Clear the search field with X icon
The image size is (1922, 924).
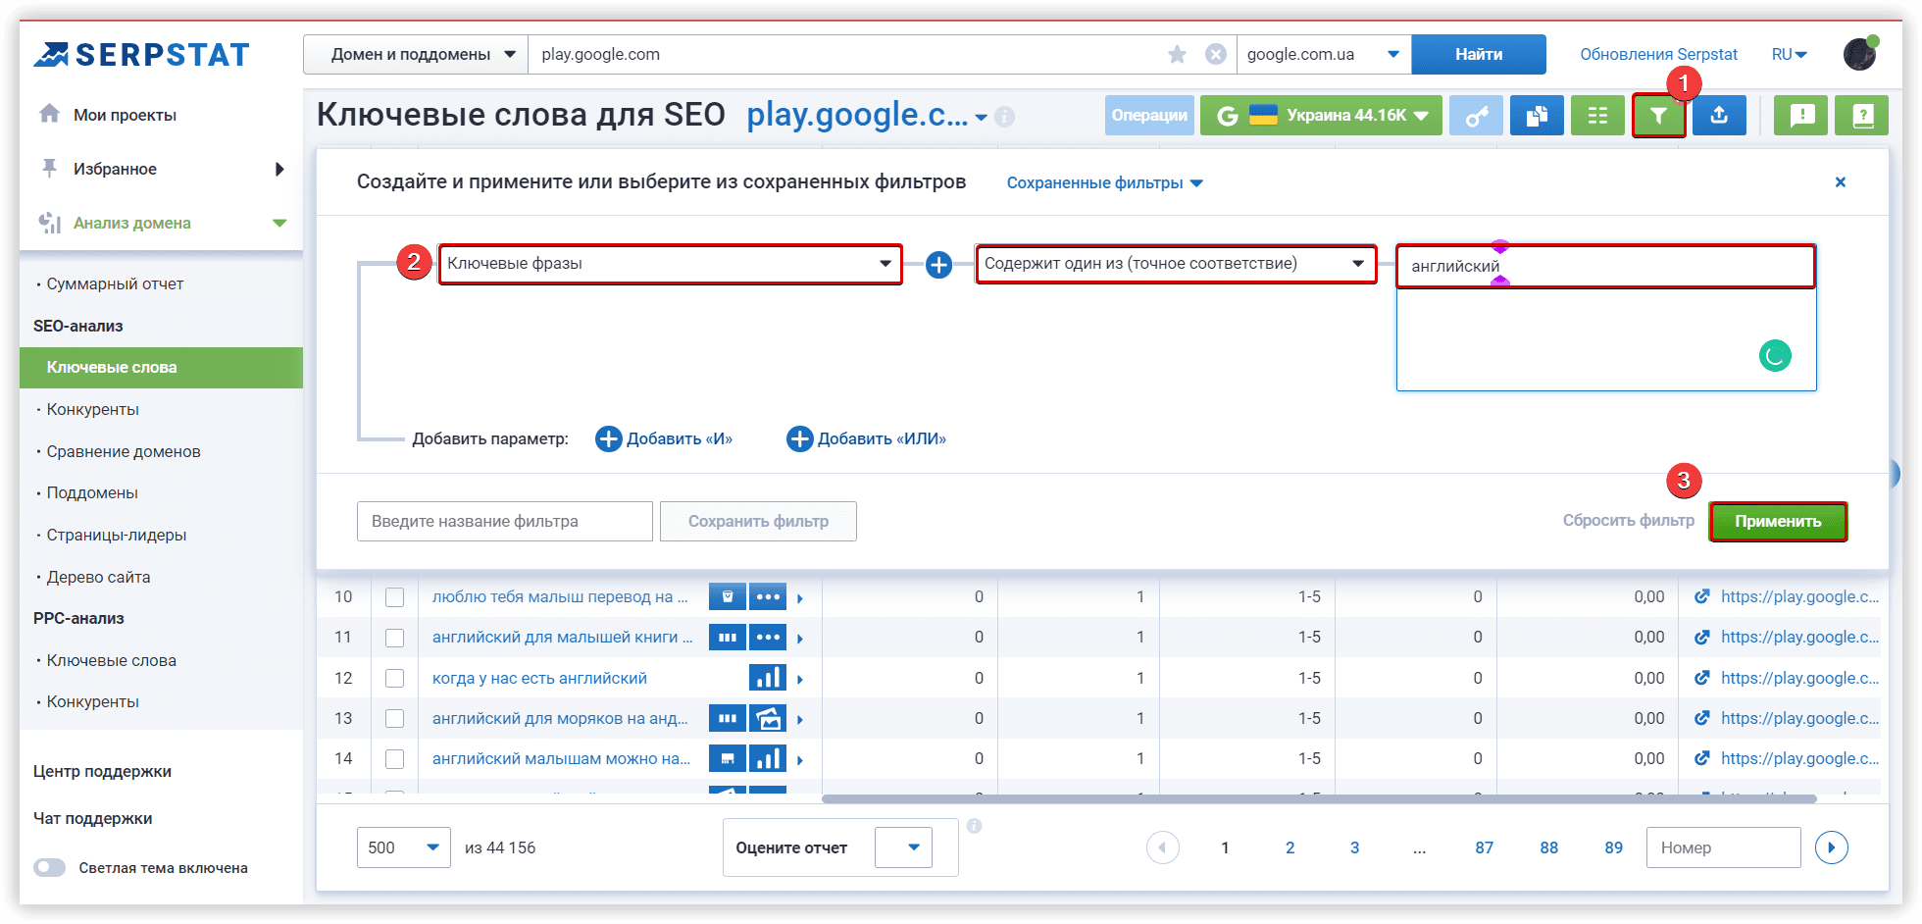coord(1216,55)
